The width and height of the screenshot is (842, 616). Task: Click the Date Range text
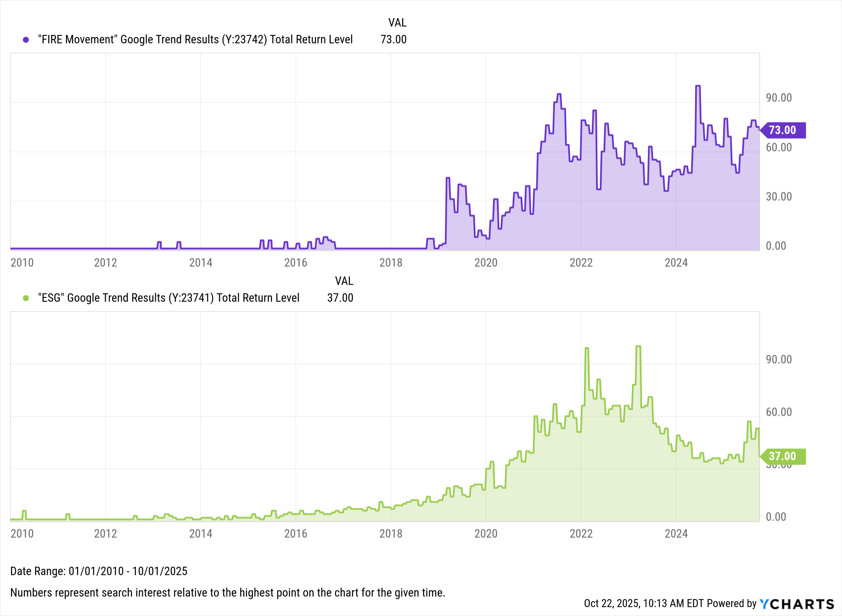tap(99, 571)
